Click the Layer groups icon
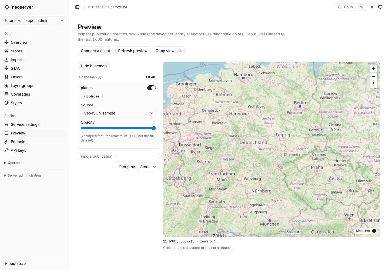This screenshot has width=389, height=270. point(6,86)
